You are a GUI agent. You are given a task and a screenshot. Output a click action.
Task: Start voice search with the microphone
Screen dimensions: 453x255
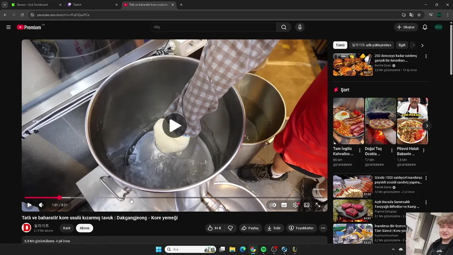(x=300, y=27)
